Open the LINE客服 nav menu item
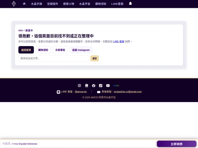The height and width of the screenshot is (148, 198). pos(117,4)
